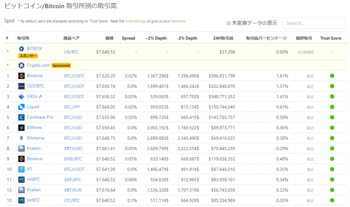Click the volume $150,744,240

point(222,107)
